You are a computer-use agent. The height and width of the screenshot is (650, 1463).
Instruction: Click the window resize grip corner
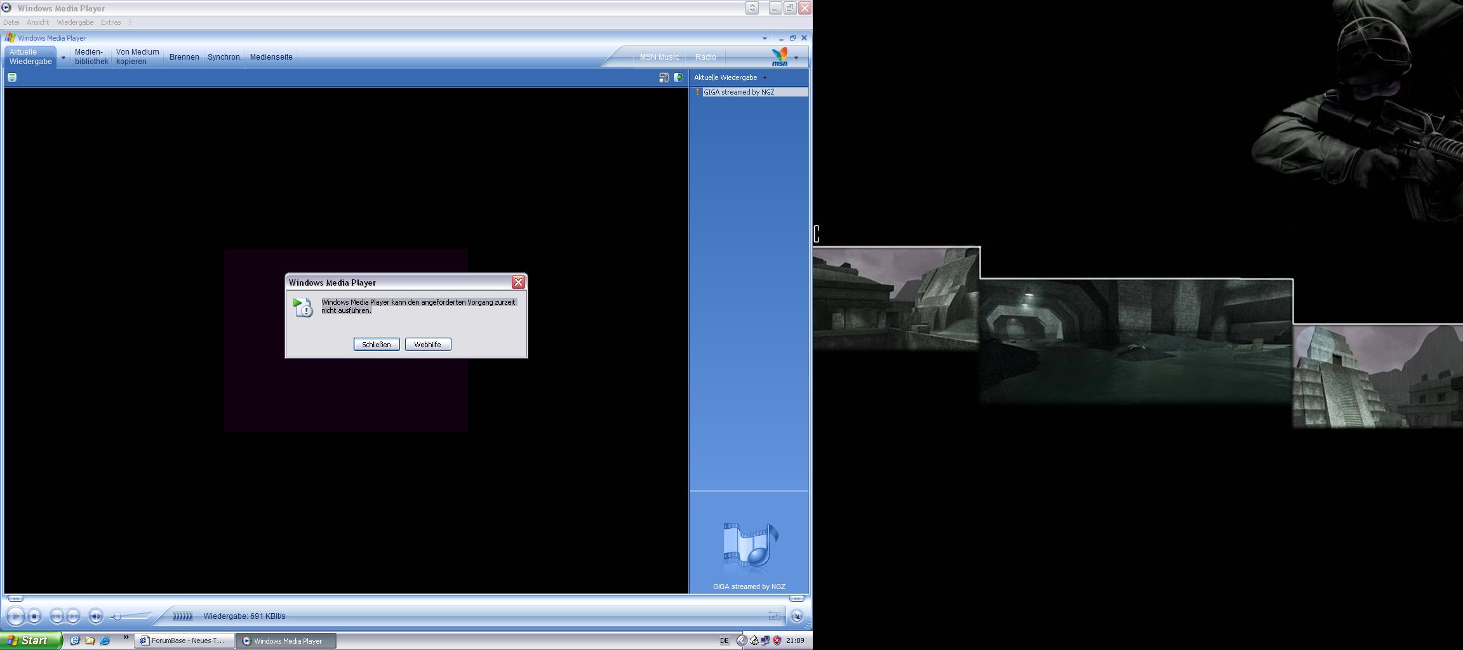(808, 627)
